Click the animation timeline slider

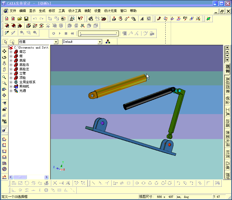[x=98, y=33]
